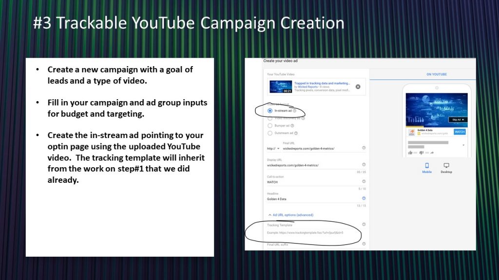The height and width of the screenshot is (280, 499).
Task: Open help for Bumper ad
Action: [292, 126]
